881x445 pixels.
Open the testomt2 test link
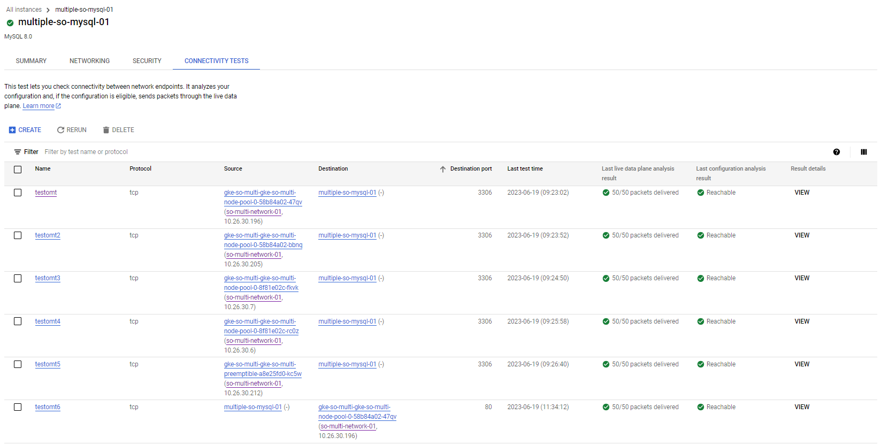tap(48, 235)
